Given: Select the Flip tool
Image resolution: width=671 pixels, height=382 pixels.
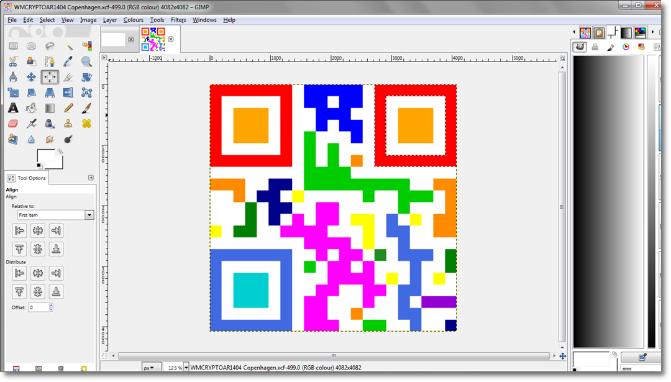Looking at the screenshot, I should coord(68,93).
